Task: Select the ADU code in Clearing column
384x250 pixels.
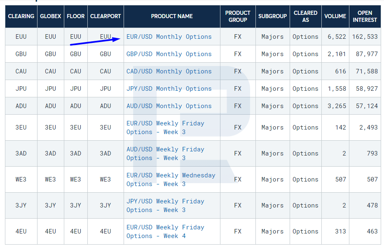Action: pos(21,106)
